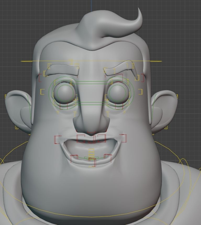Select yellow control on top of screen-left ear
The height and width of the screenshot is (225, 201).
pyautogui.click(x=6, y=97)
